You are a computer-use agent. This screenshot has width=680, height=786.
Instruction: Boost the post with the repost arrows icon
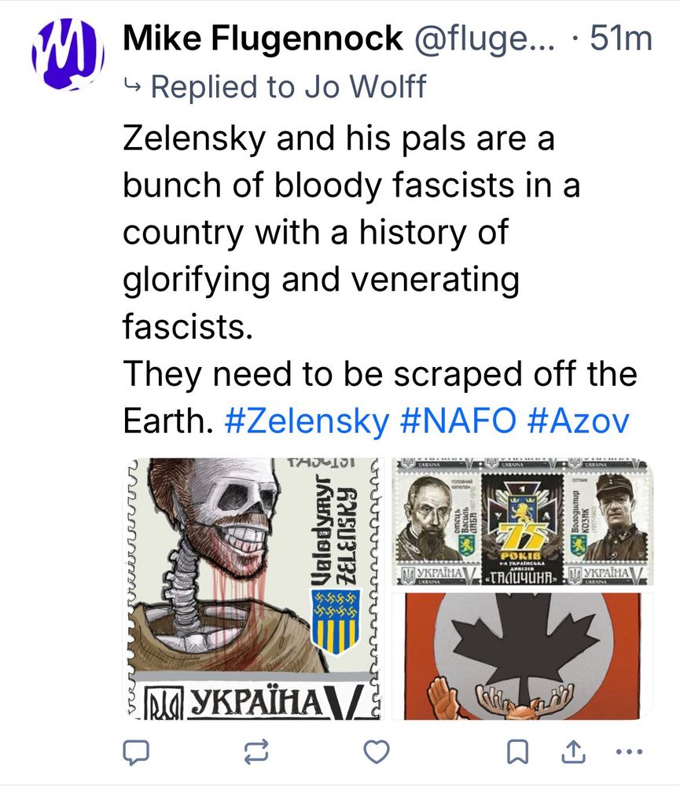(x=255, y=751)
